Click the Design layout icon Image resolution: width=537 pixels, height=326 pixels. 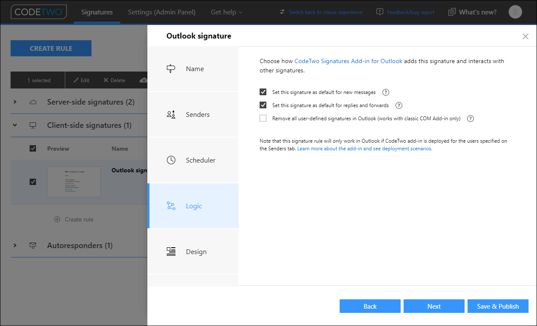coord(171,251)
